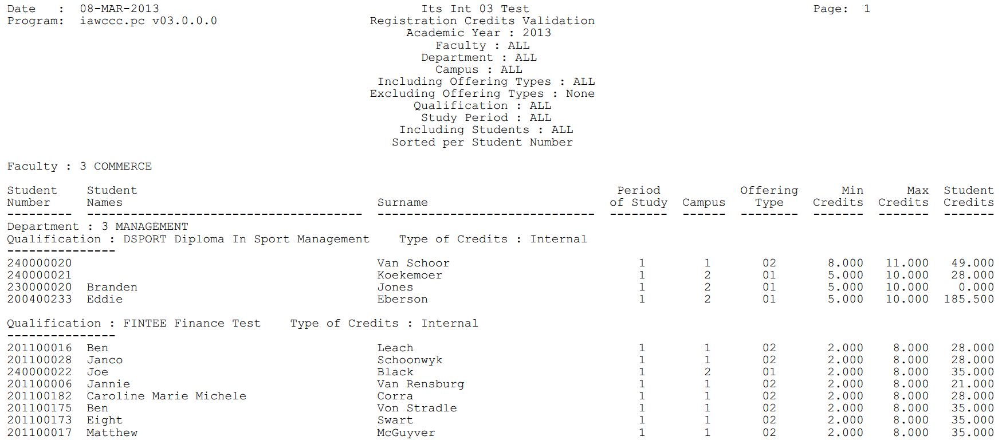Click student credits value 185.500

968,299
